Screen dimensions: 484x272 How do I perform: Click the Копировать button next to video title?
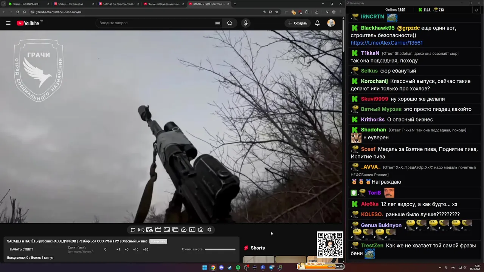pos(158,241)
